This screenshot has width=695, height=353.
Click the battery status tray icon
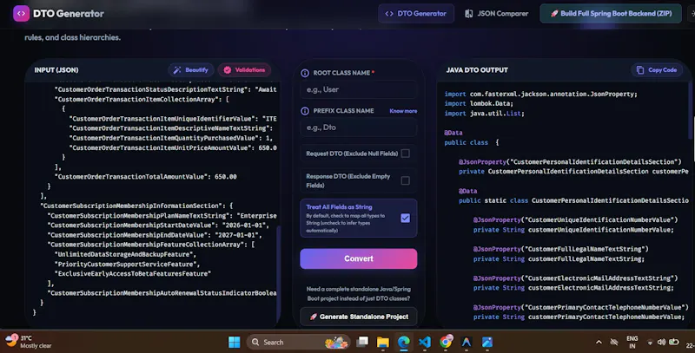click(674, 342)
